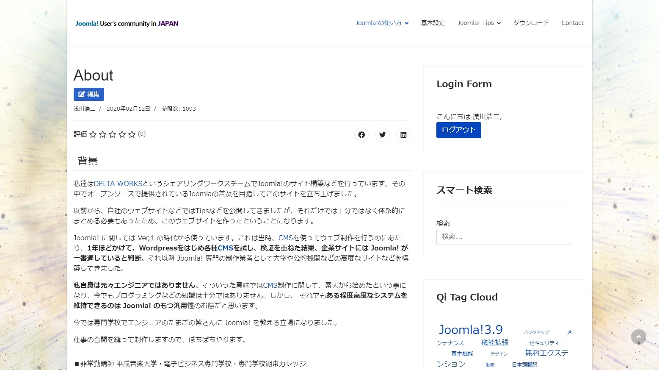
Task: Select the セキュリティー tag
Action: click(546, 343)
